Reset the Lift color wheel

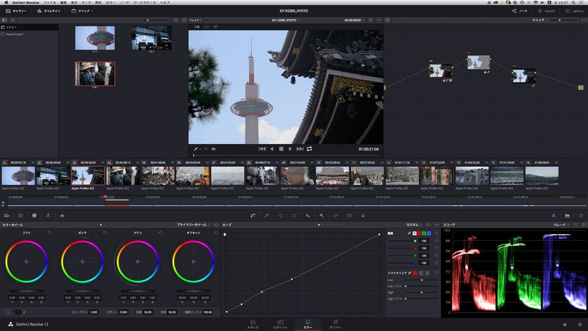[49, 233]
